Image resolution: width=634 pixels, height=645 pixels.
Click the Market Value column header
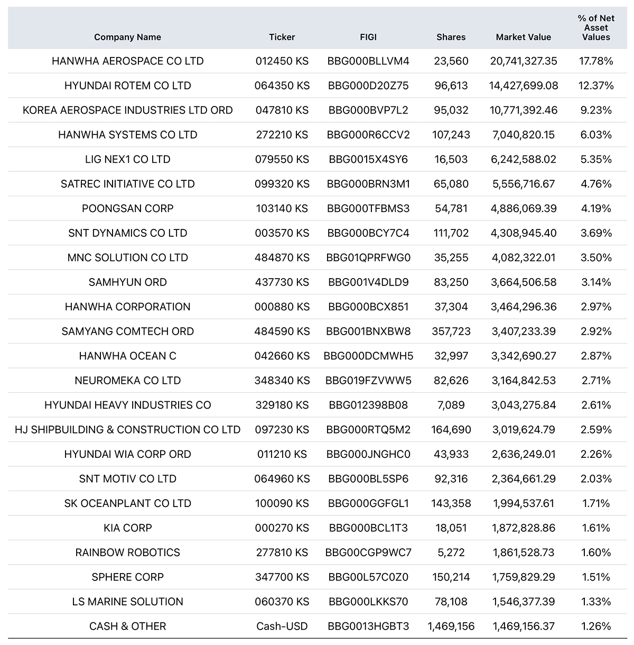point(523,37)
